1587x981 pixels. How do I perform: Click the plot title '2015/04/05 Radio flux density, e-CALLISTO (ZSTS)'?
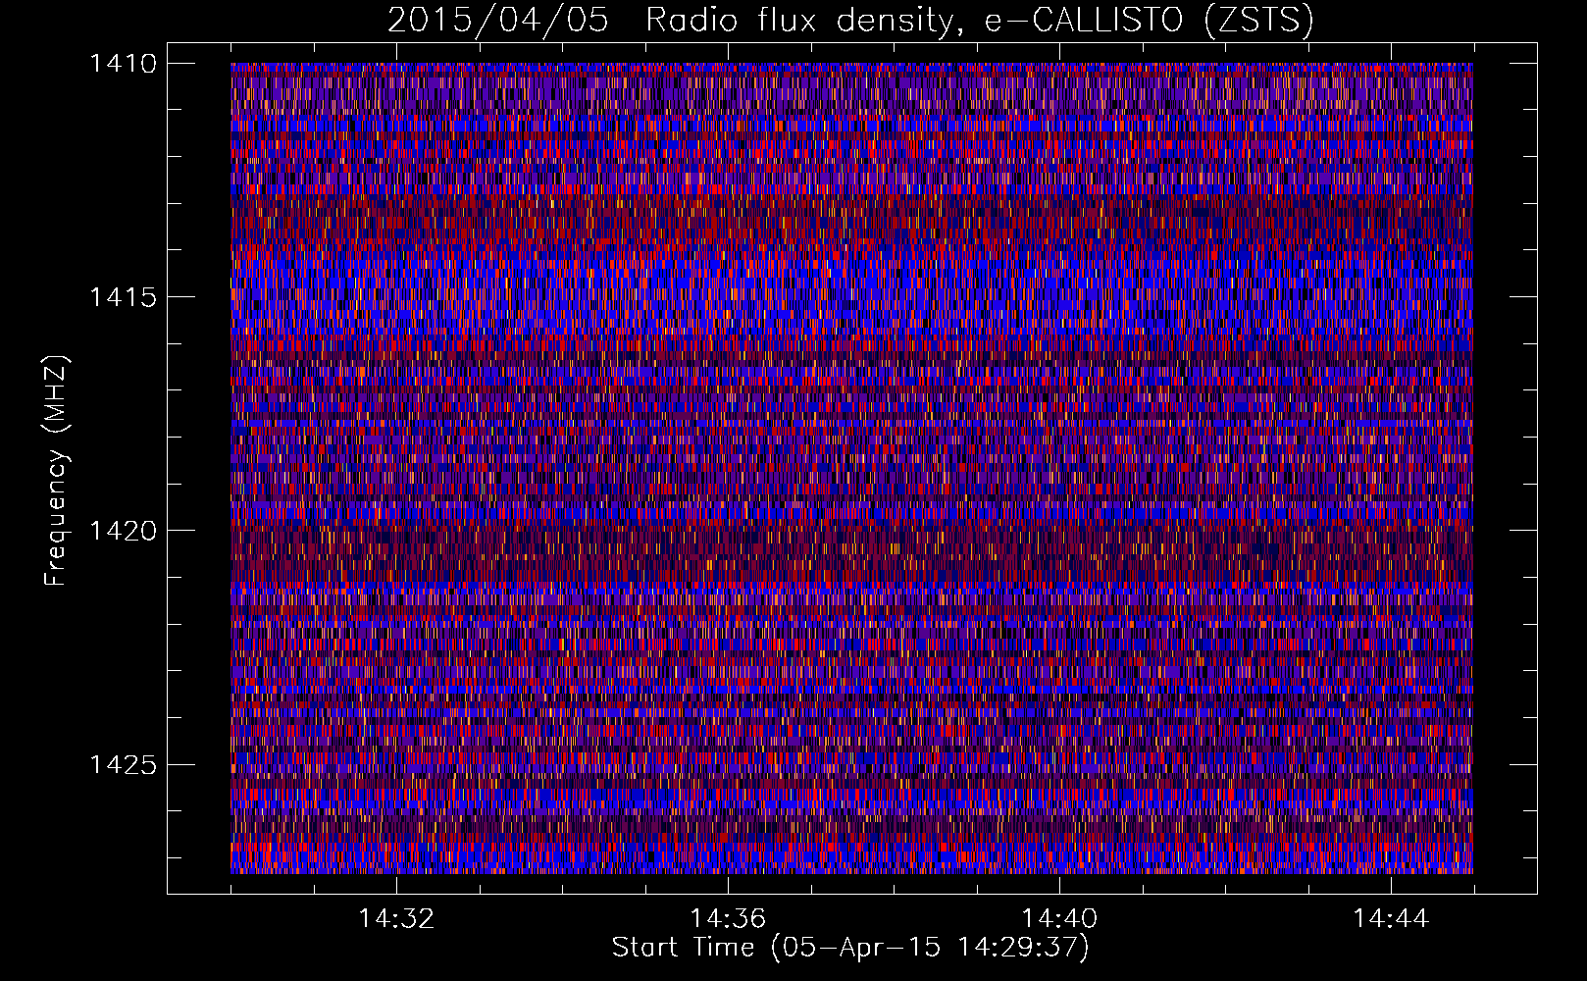(850, 20)
